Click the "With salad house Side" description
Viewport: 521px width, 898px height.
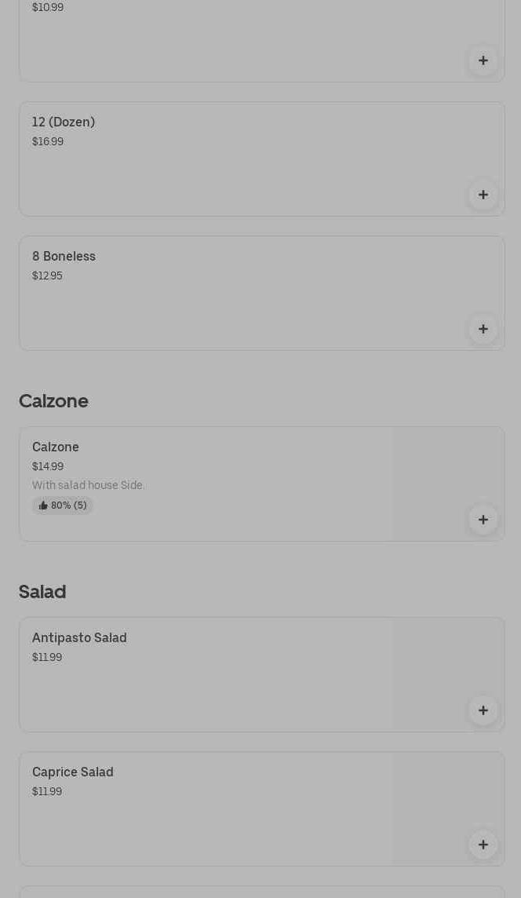tap(89, 486)
